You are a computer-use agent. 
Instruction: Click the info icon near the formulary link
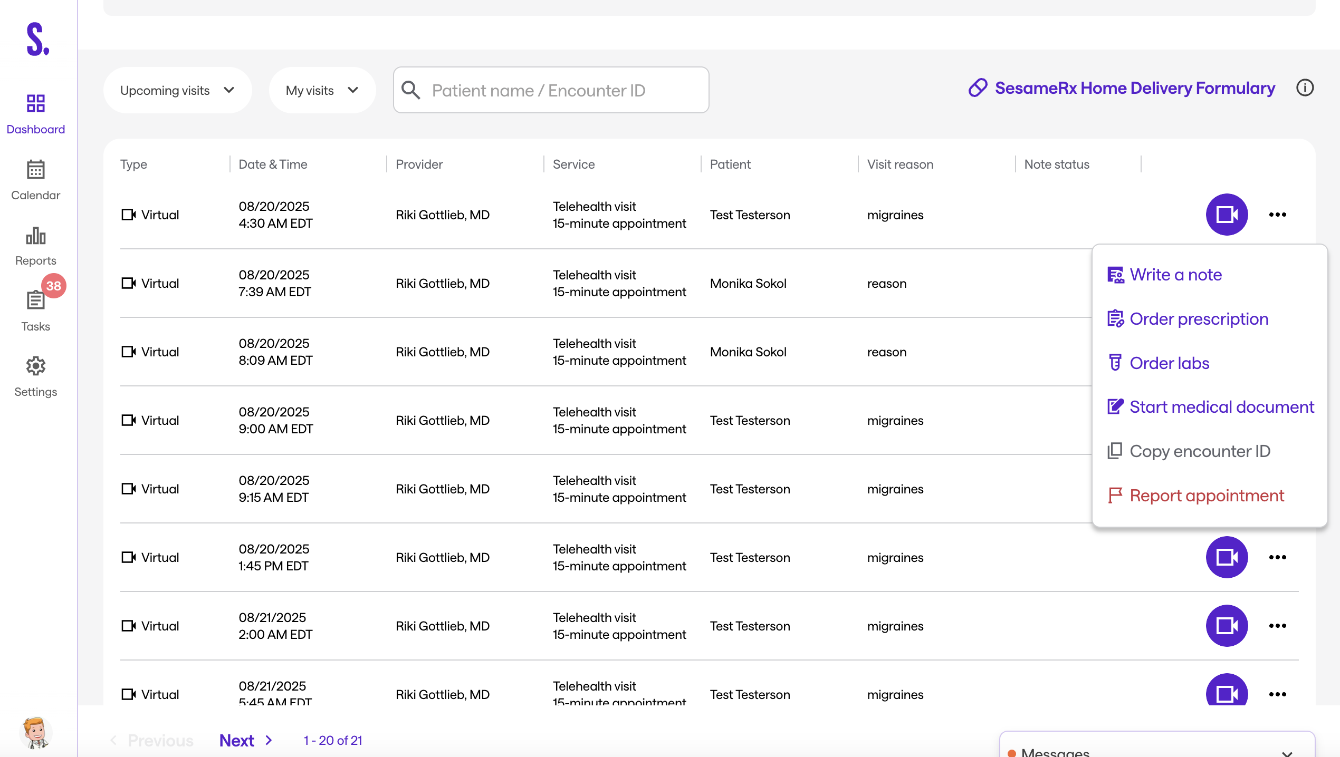(x=1305, y=88)
